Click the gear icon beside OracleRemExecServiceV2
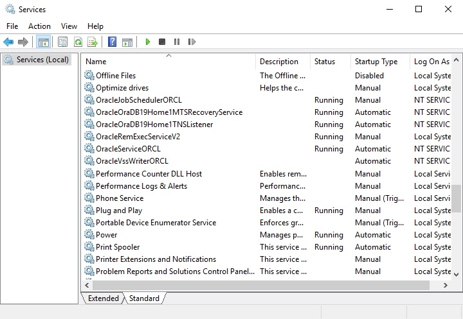463x319 pixels. pos(89,136)
